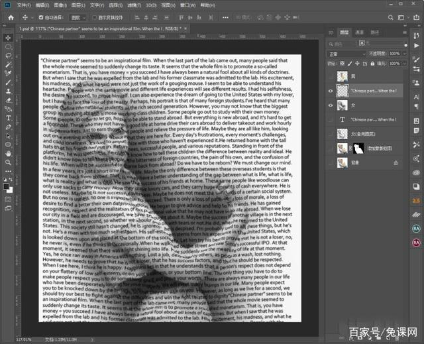This screenshot has height=344, width=424.
Task: Hide the 女 layer via its eye
Action: pos(331,105)
